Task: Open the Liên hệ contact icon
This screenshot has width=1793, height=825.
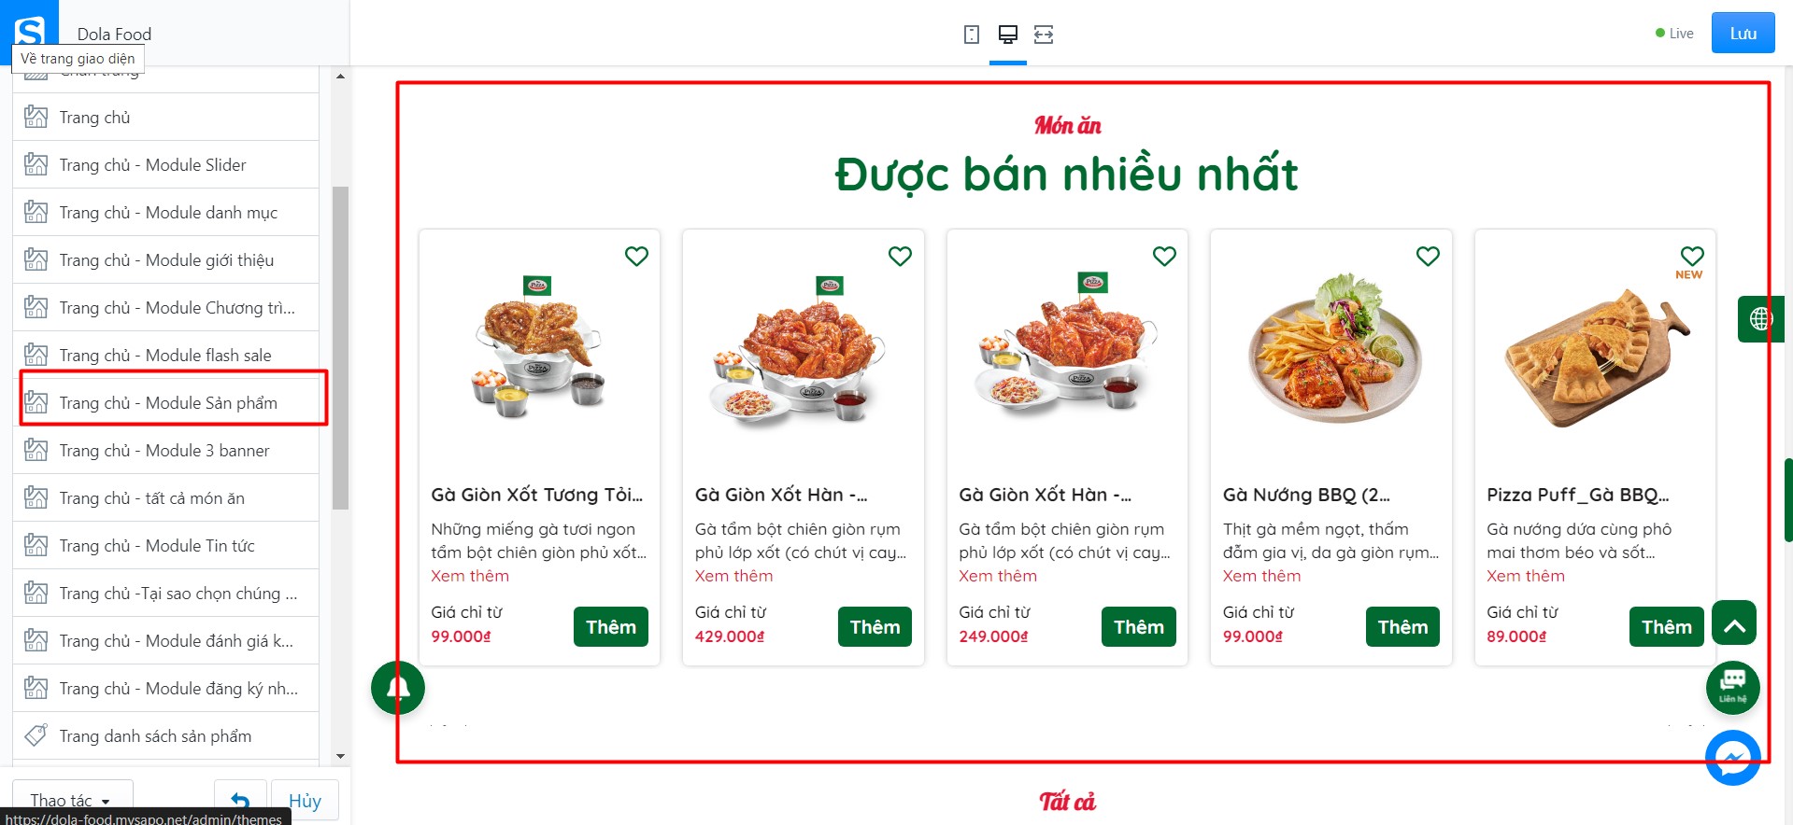Action: [1733, 688]
